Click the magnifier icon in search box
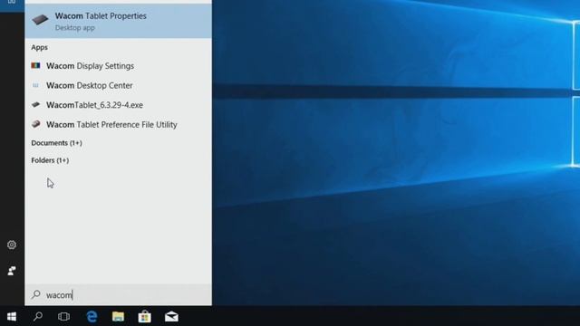 tap(36, 294)
